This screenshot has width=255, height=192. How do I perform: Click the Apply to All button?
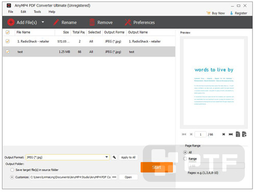(x=128, y=157)
